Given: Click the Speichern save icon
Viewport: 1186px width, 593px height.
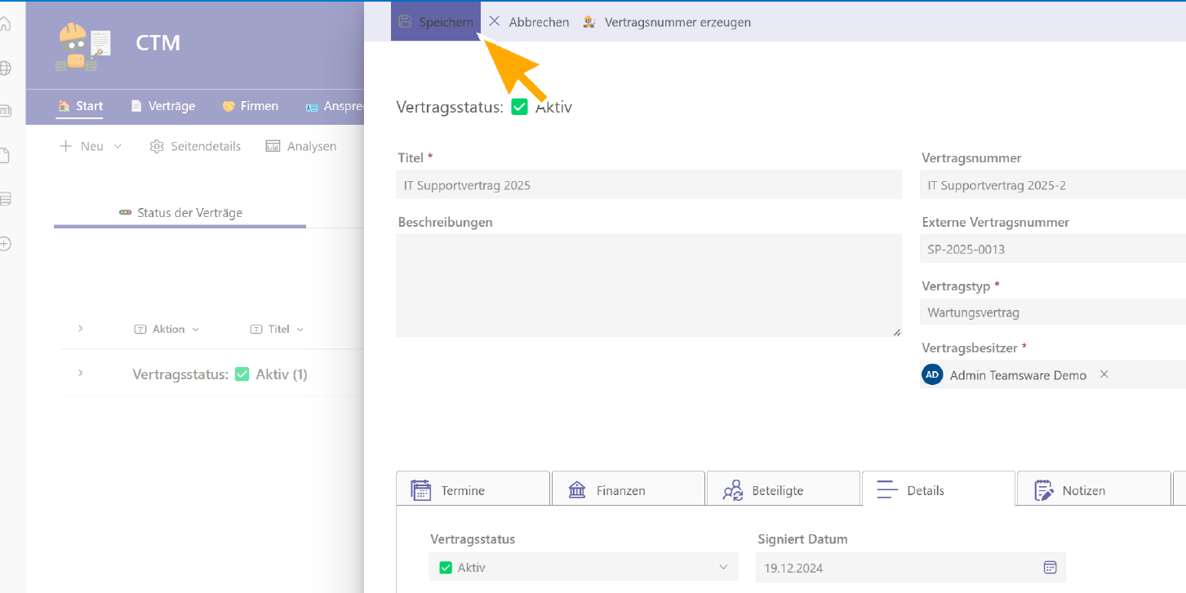Looking at the screenshot, I should (x=405, y=22).
